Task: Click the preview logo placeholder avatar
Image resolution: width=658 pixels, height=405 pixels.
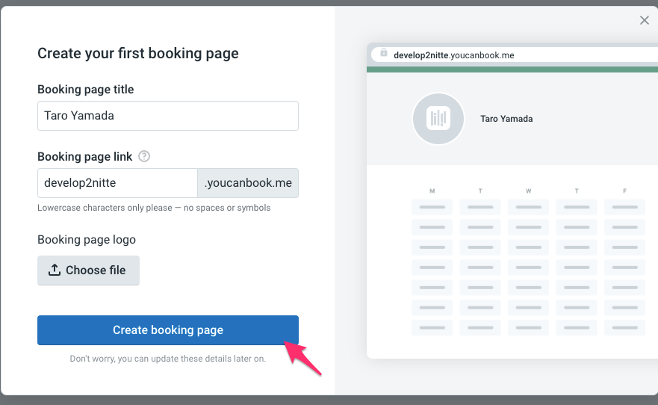Action: [x=438, y=119]
